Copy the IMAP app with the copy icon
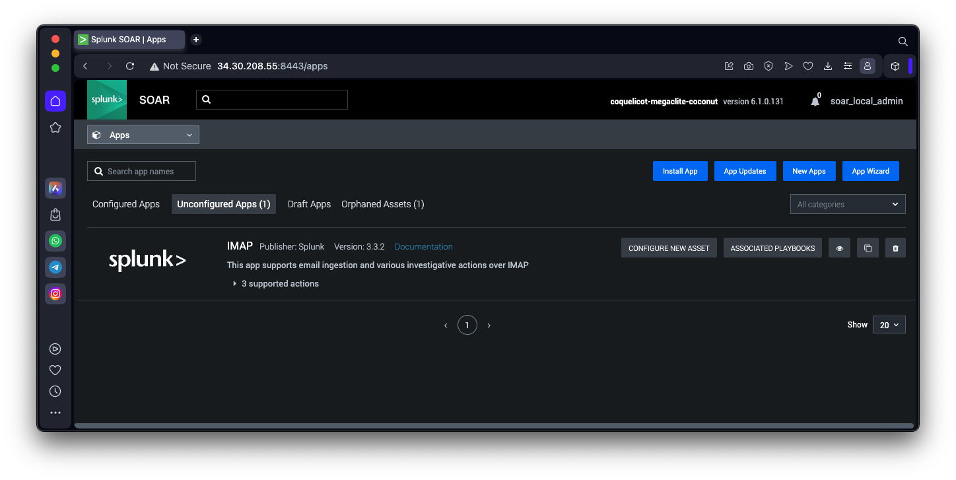The image size is (956, 480). click(x=868, y=248)
